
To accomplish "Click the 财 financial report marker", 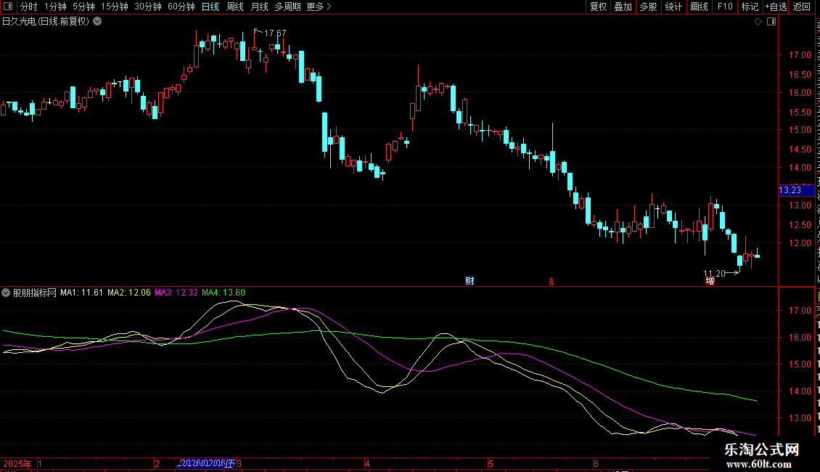I will pyautogui.click(x=470, y=281).
